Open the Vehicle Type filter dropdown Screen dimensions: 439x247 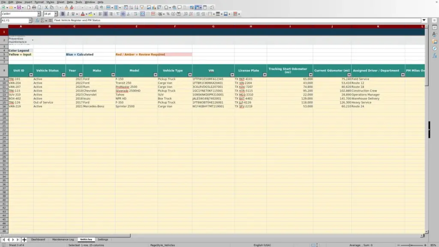pos(190,75)
